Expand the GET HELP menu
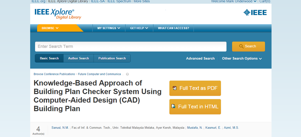This screenshot has width=301, height=137. (139, 28)
